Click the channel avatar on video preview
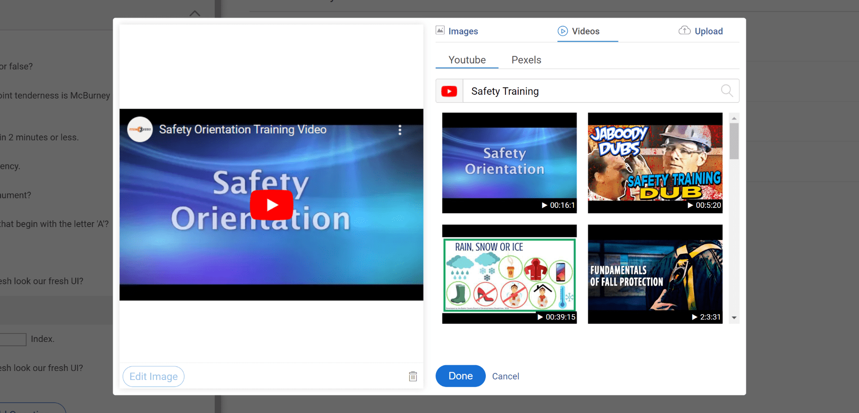The image size is (859, 413). (x=140, y=130)
